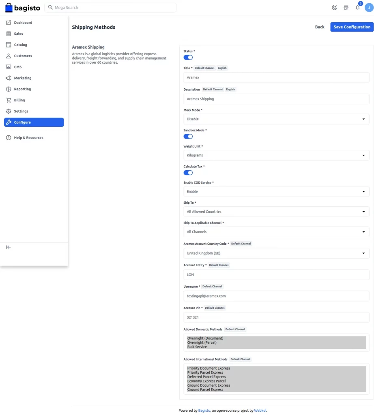Open the user profile avatar J
374x415 pixels.
pos(369,8)
